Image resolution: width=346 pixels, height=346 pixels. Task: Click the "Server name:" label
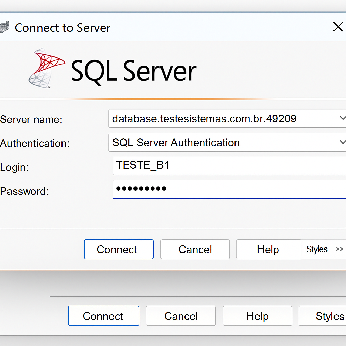31,119
